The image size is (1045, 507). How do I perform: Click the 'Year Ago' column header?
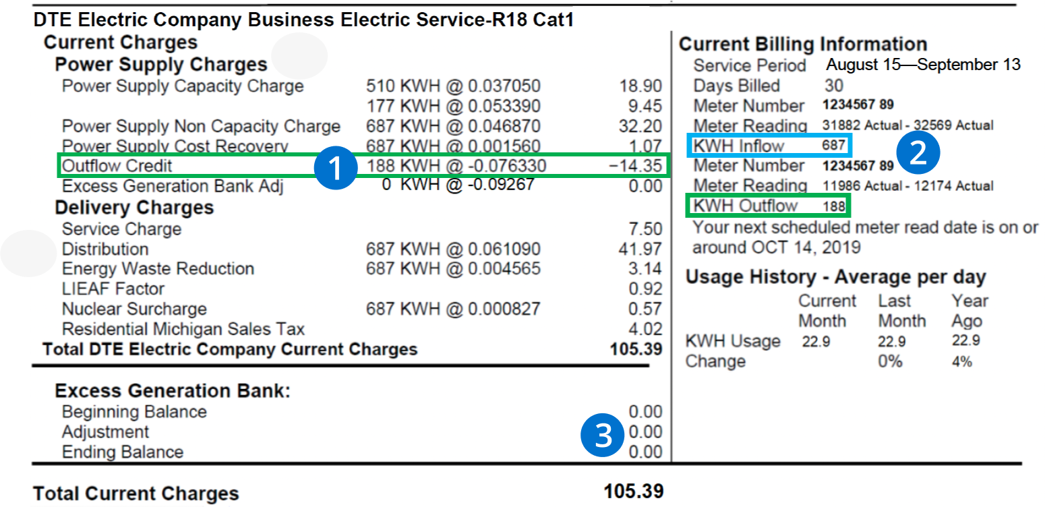pyautogui.click(x=969, y=311)
